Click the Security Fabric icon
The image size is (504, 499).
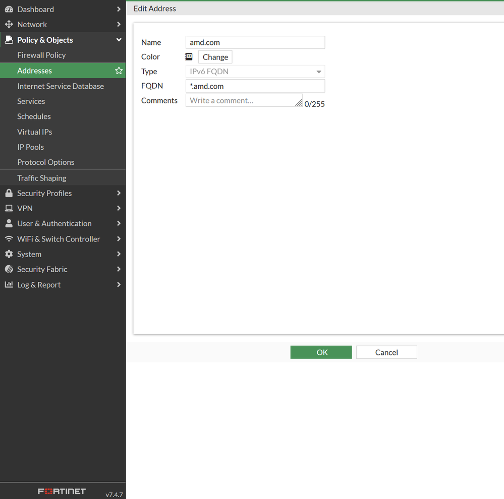coord(9,269)
